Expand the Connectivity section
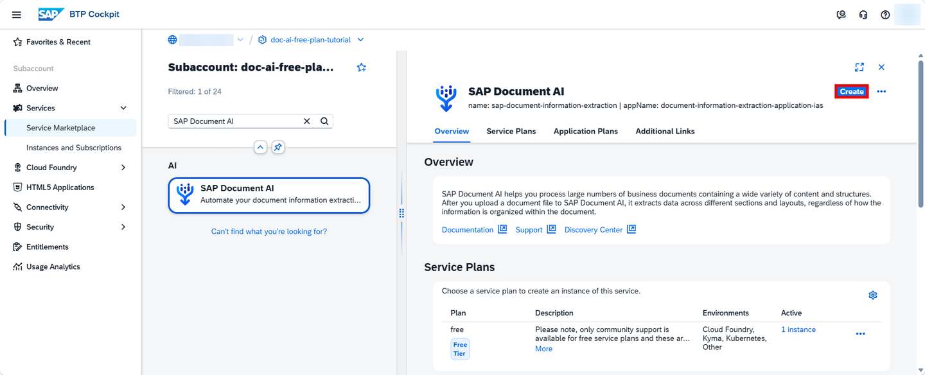Image resolution: width=925 pixels, height=375 pixels. 123,207
